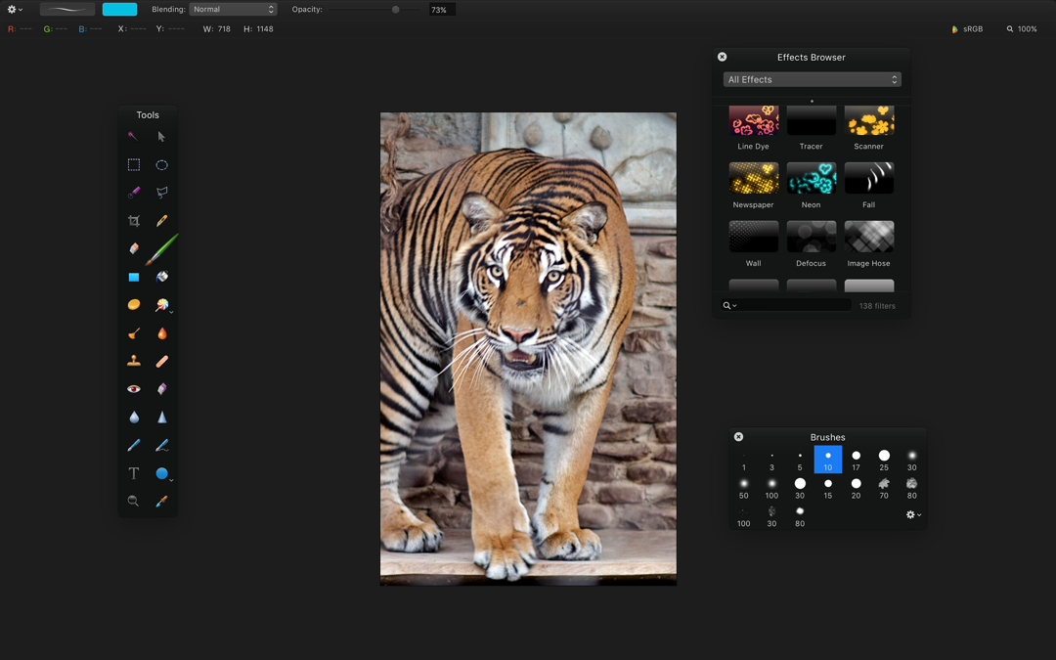
Task: Select the Wall effect thumbnail
Action: coord(754,237)
